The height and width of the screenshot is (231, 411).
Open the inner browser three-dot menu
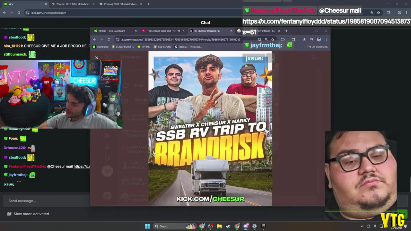(x=326, y=39)
